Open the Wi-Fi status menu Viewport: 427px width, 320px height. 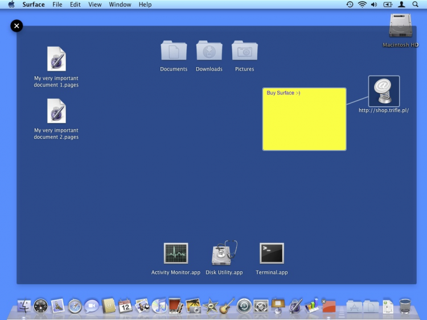(x=362, y=5)
